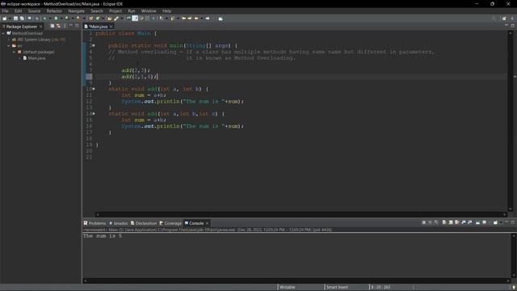This screenshot has height=291, width=517.
Task: Click the New Java Class icon
Action: tap(98, 19)
